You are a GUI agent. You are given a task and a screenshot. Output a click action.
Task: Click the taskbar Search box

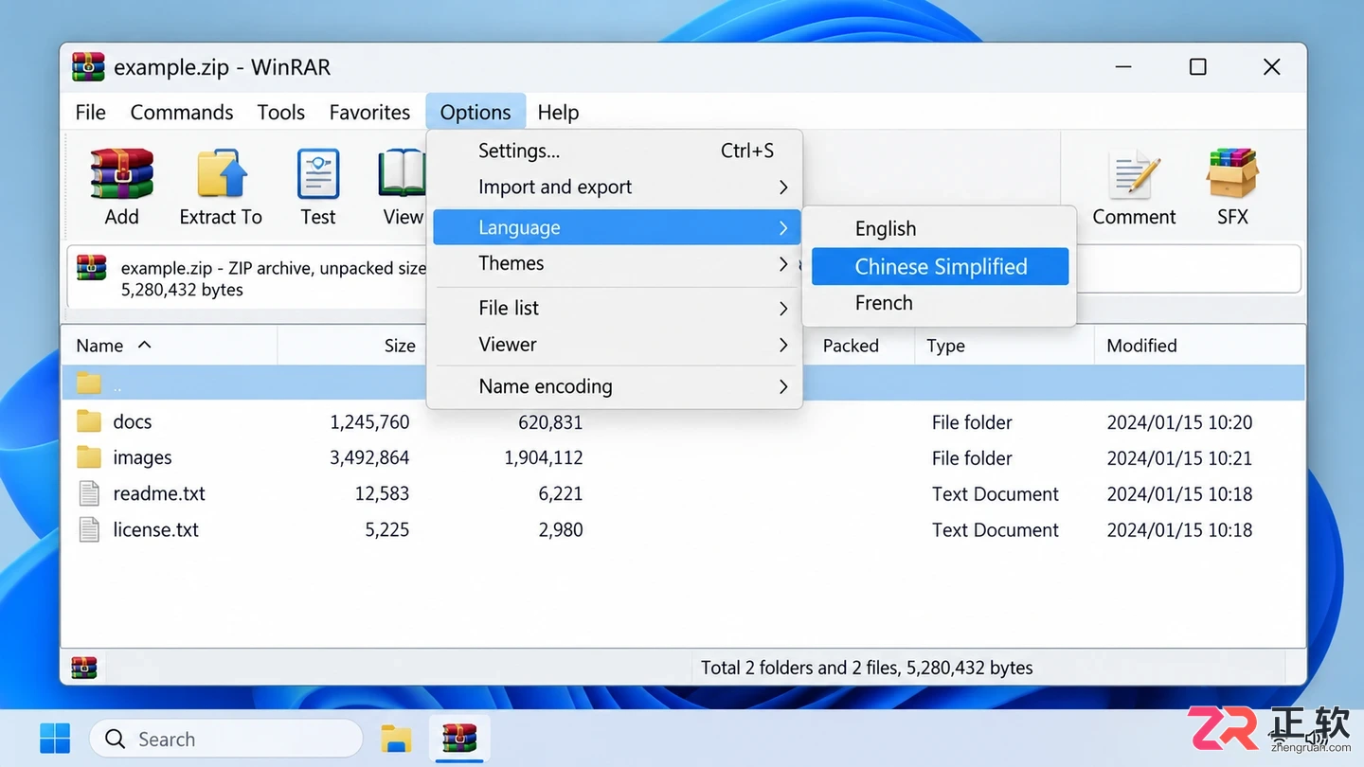tap(225, 739)
